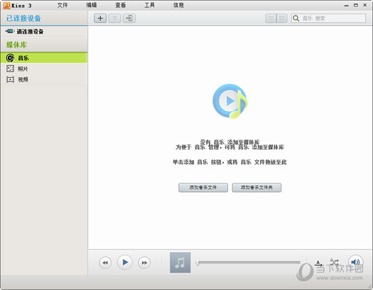Click the large music player icon
373x290 pixels.
(230, 101)
